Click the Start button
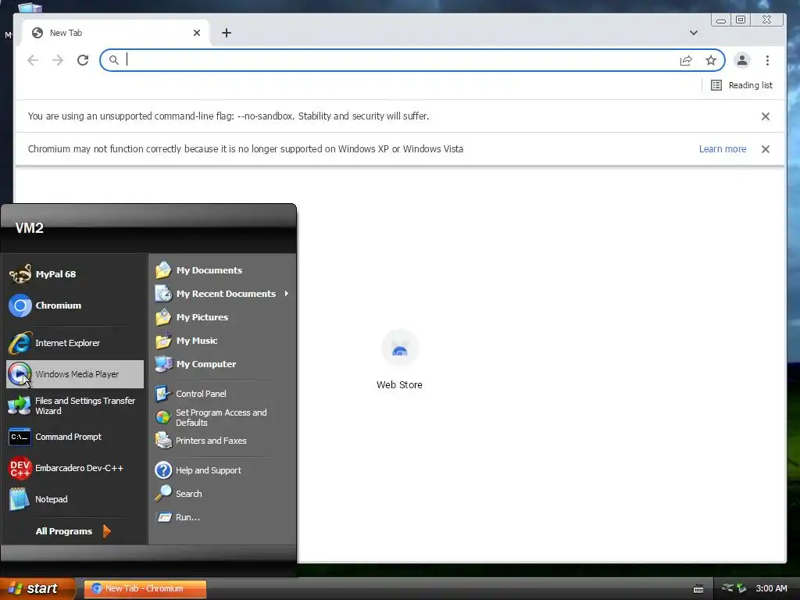 (37, 588)
